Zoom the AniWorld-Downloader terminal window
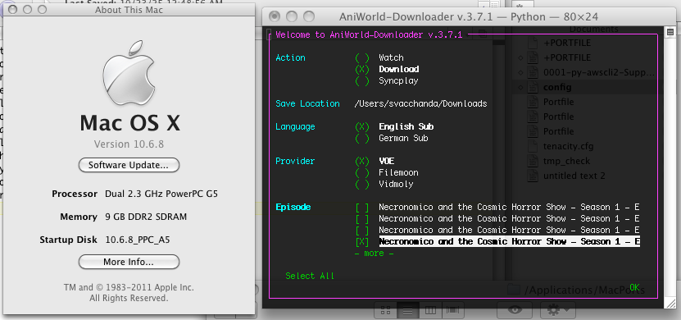681x320 pixels. (x=309, y=17)
